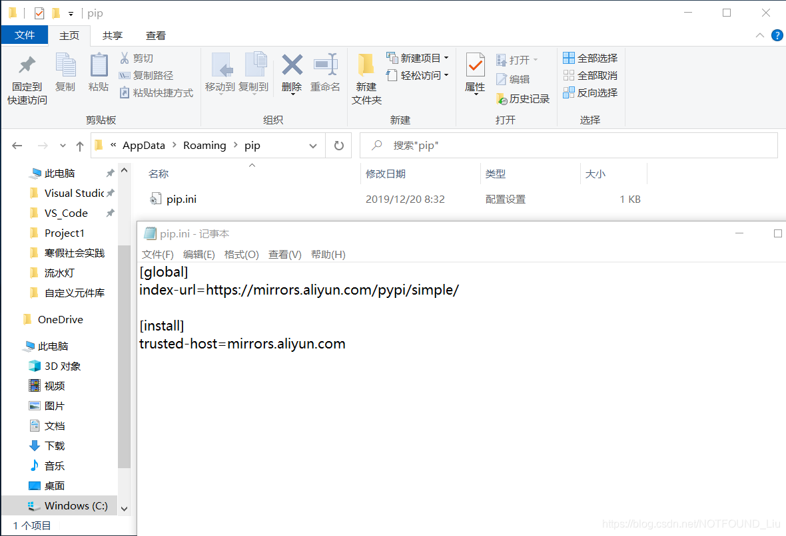Viewport: 786px width, 536px height.
Task: Switch to the Share (共享) tab
Action: point(113,35)
